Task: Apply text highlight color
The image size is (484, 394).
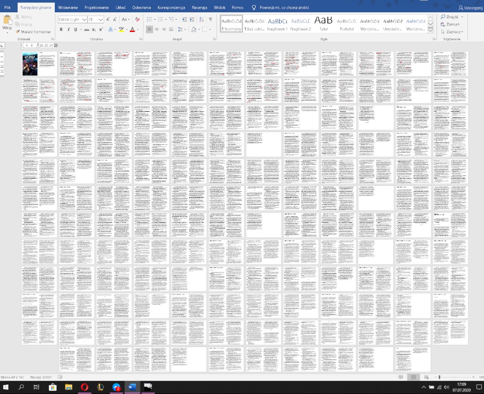Action: coord(121,29)
